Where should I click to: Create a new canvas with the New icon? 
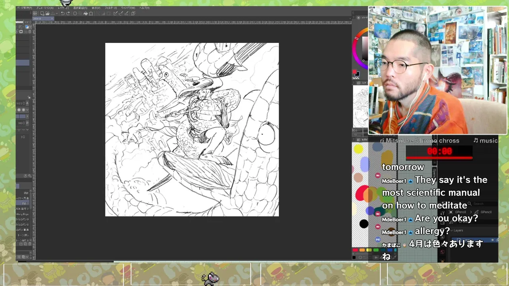[43, 14]
